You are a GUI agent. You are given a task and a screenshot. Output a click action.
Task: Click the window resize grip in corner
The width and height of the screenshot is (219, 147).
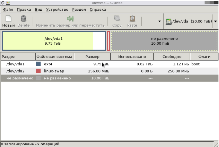(216, 144)
